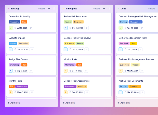Click the Dec 1, 2025 due date
The width and height of the screenshot is (158, 115).
76,71
